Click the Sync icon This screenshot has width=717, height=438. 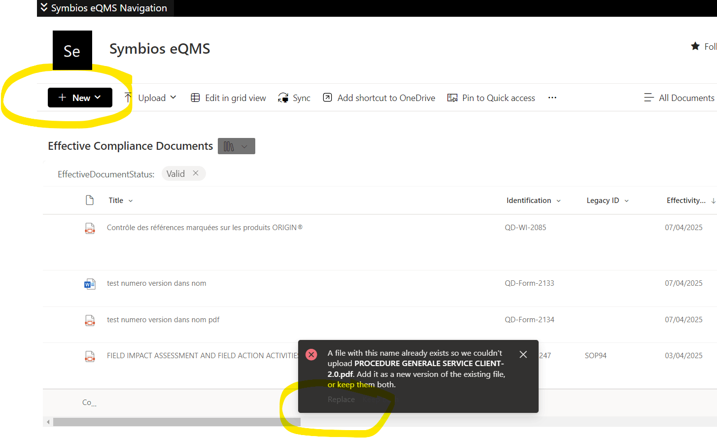click(x=283, y=98)
